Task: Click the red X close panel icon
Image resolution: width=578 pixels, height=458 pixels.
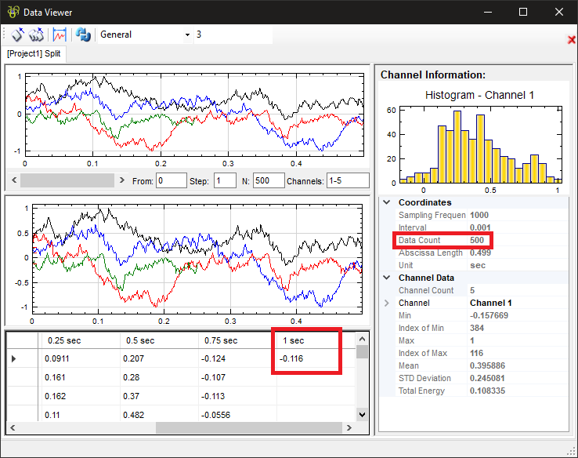Action: coord(571,40)
